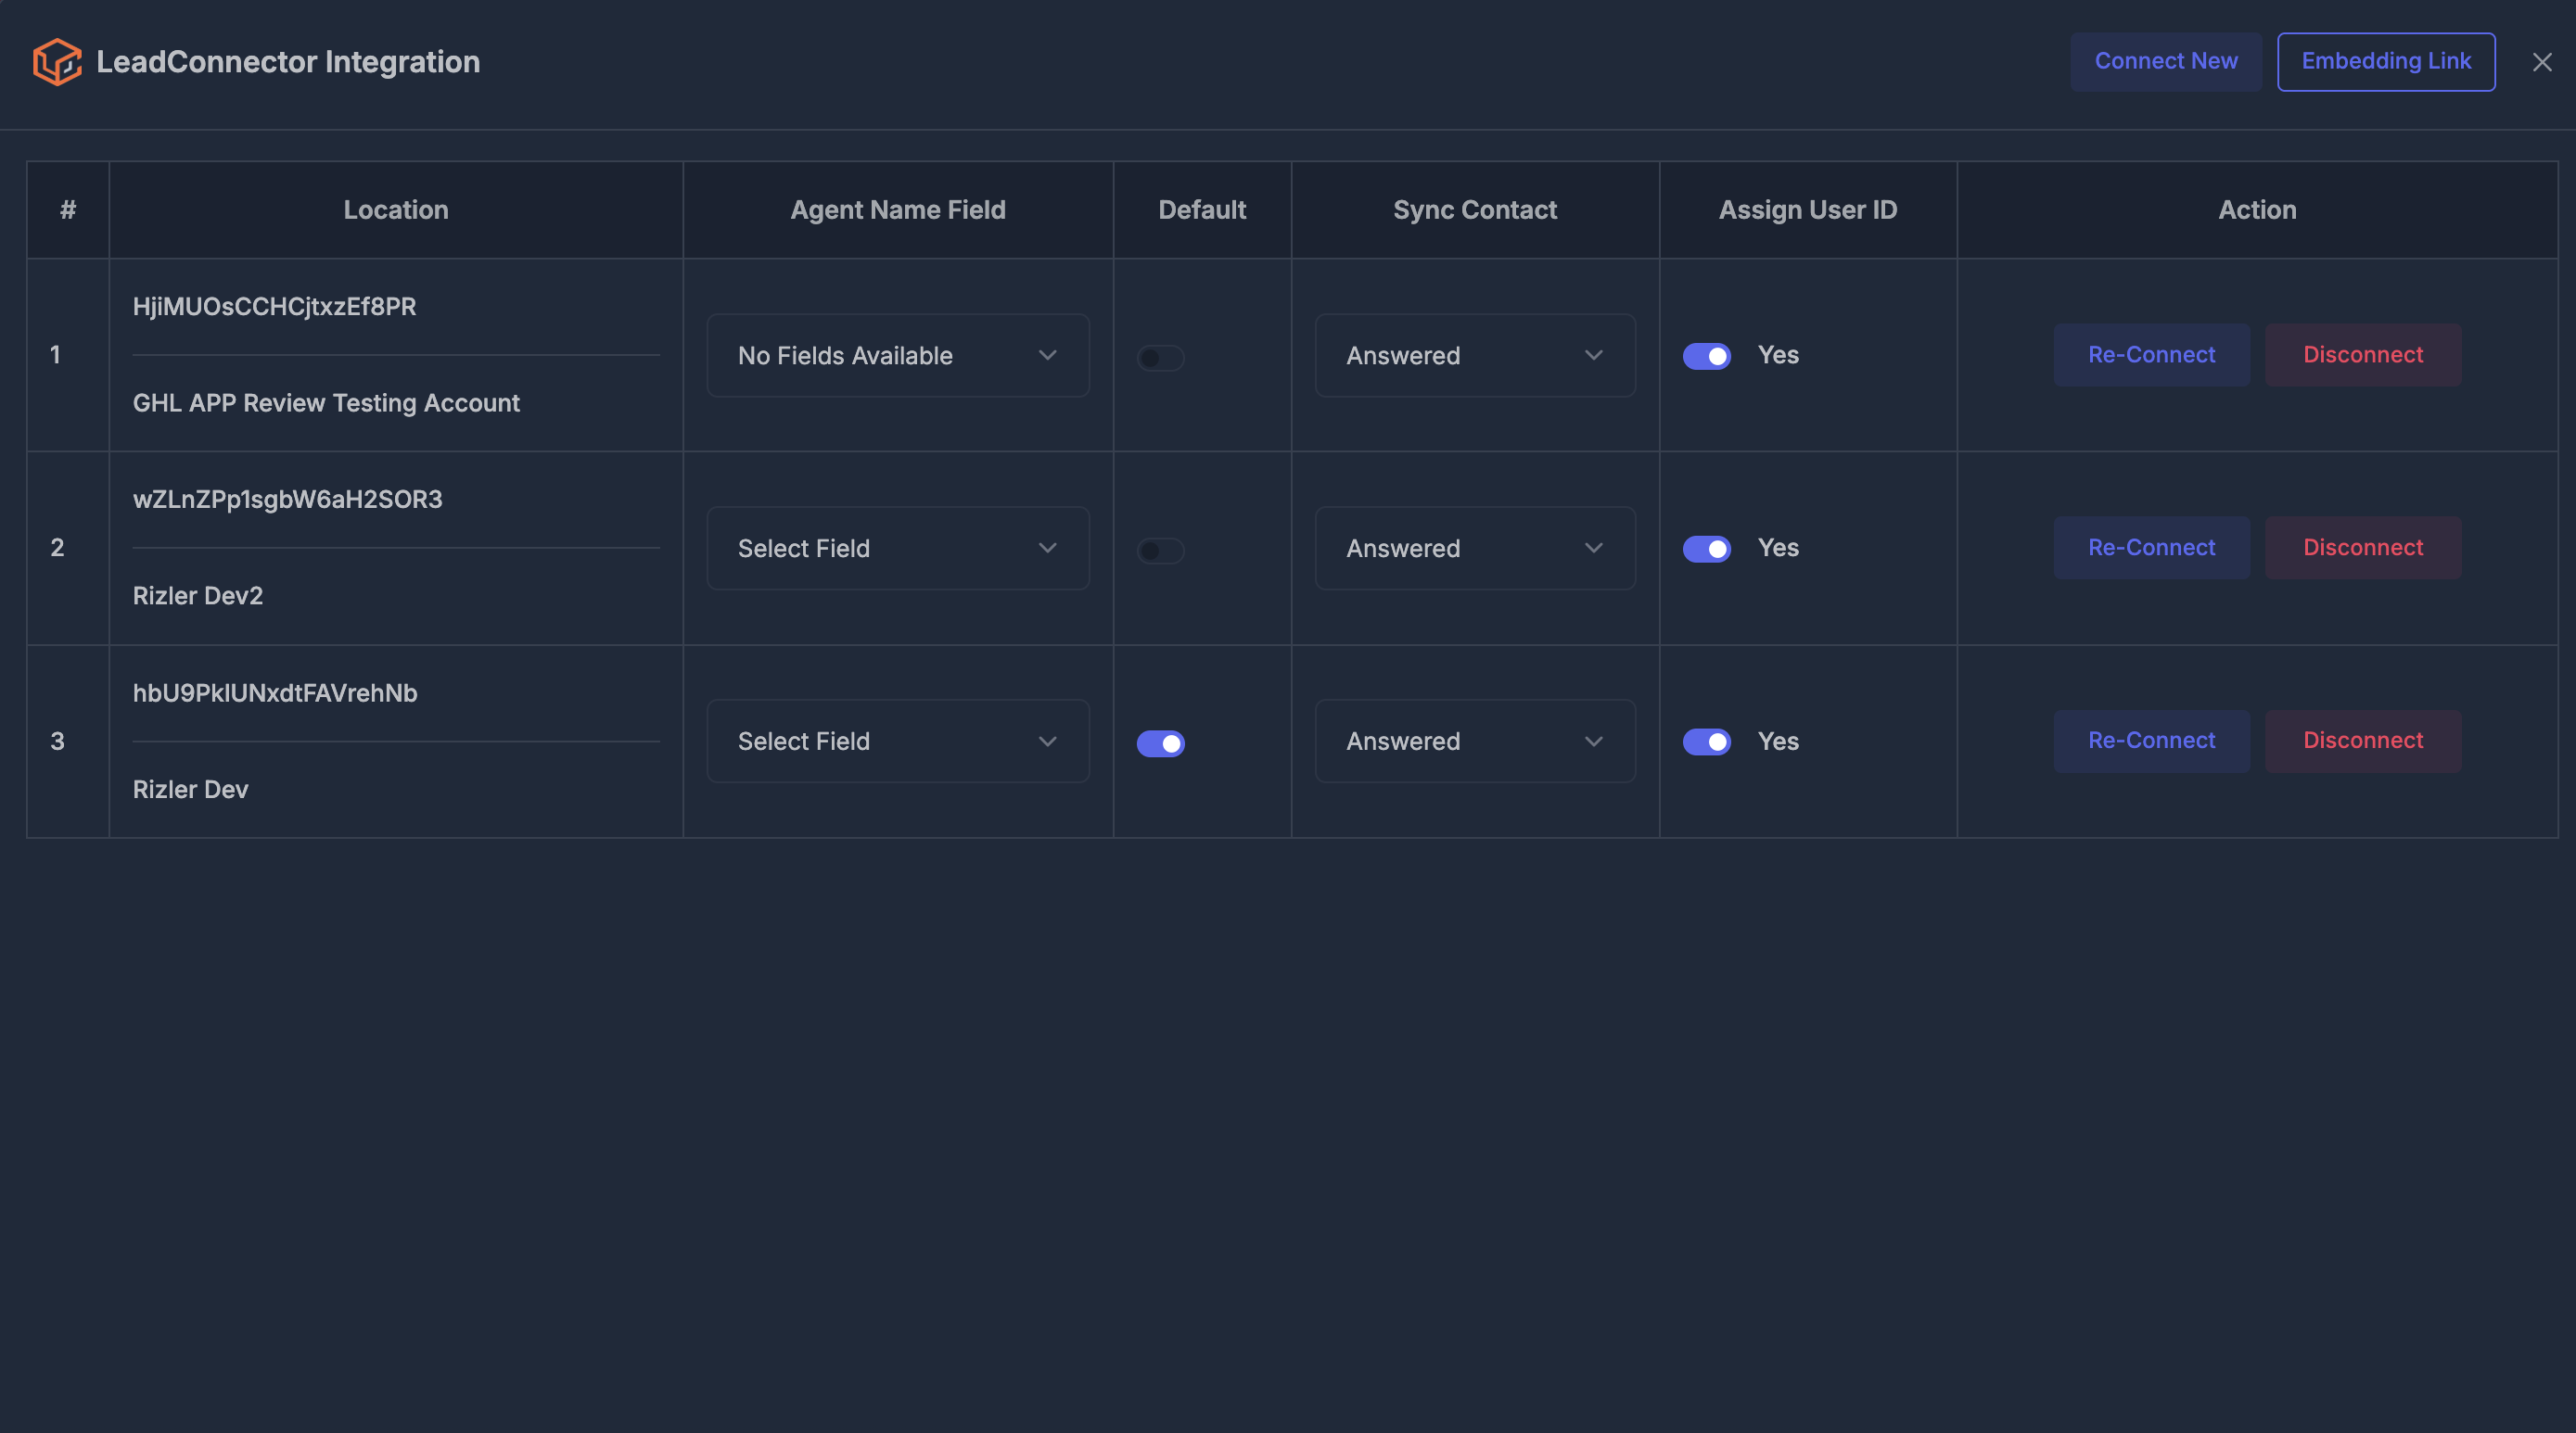Open the No Fields Available dropdown
Viewport: 2576px width, 1433px height.
[898, 356]
